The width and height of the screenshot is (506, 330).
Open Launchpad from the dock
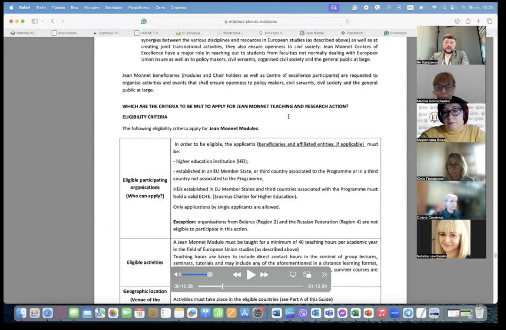35,313
